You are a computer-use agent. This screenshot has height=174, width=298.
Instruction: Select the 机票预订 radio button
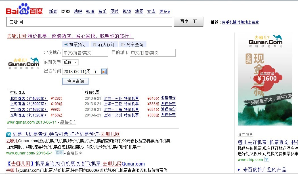pyautogui.click(x=66, y=44)
